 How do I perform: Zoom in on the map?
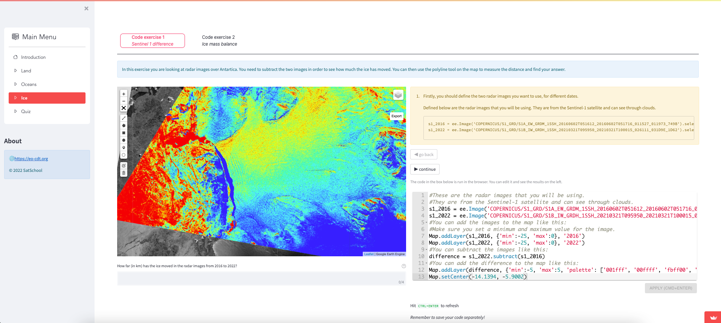click(124, 94)
